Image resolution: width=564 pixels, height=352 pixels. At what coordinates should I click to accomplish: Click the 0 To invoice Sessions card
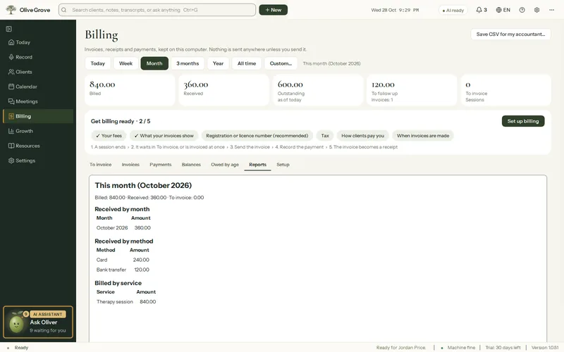tap(505, 90)
